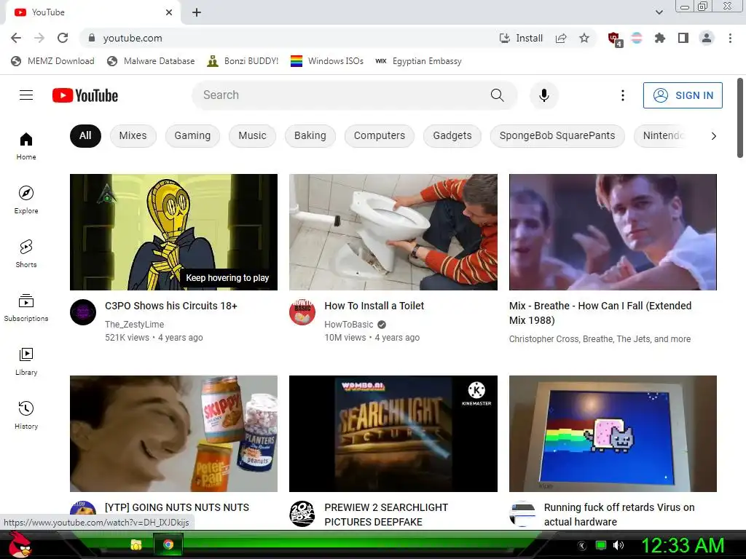This screenshot has height=559, width=746.
Task: Open Library in sidebar
Action: click(26, 361)
